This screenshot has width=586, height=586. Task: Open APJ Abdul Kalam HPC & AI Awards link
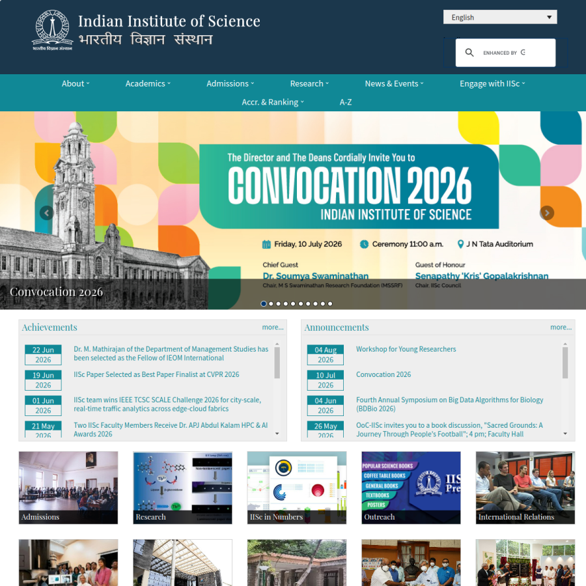click(x=171, y=430)
